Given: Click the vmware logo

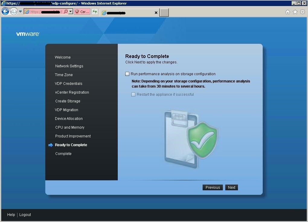Looking at the screenshot, I should pos(28,34).
